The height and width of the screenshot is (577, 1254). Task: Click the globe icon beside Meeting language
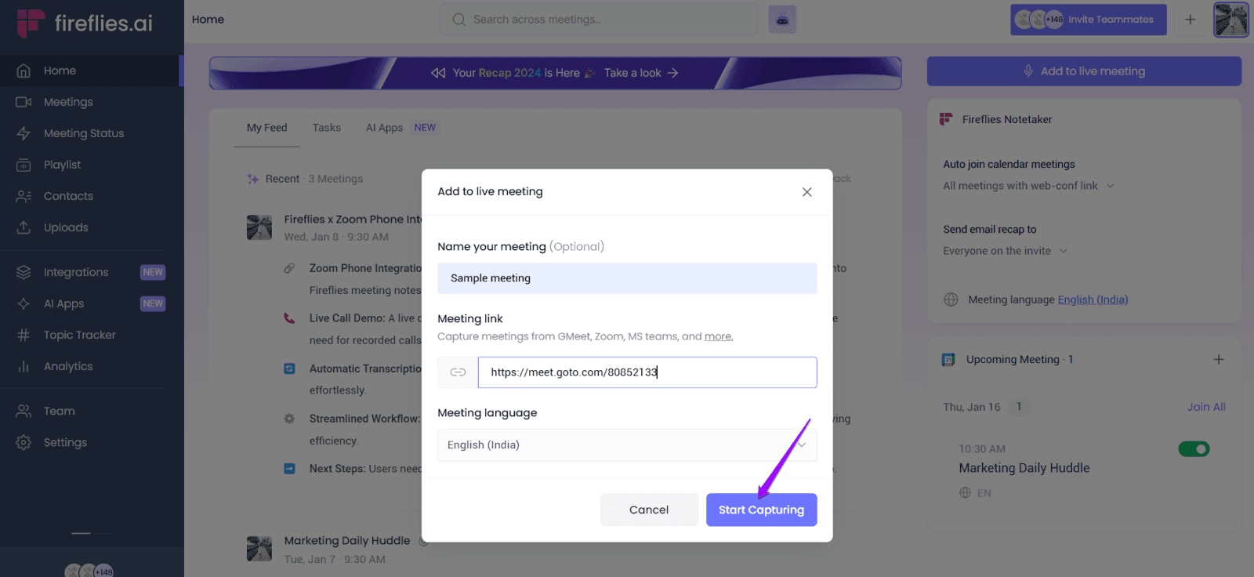951,299
